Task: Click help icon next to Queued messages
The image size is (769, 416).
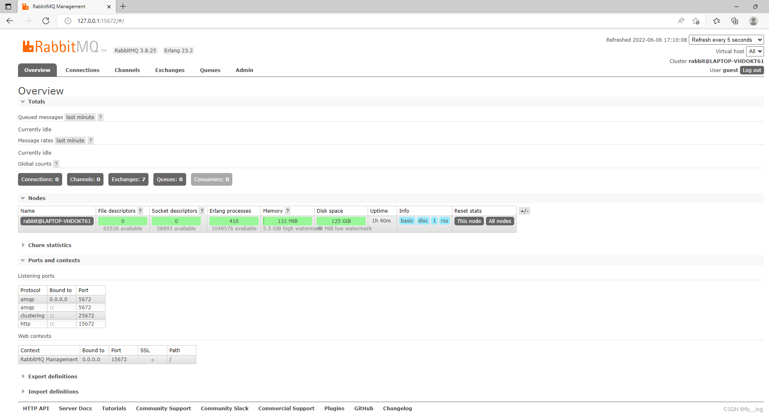Action: click(x=101, y=117)
